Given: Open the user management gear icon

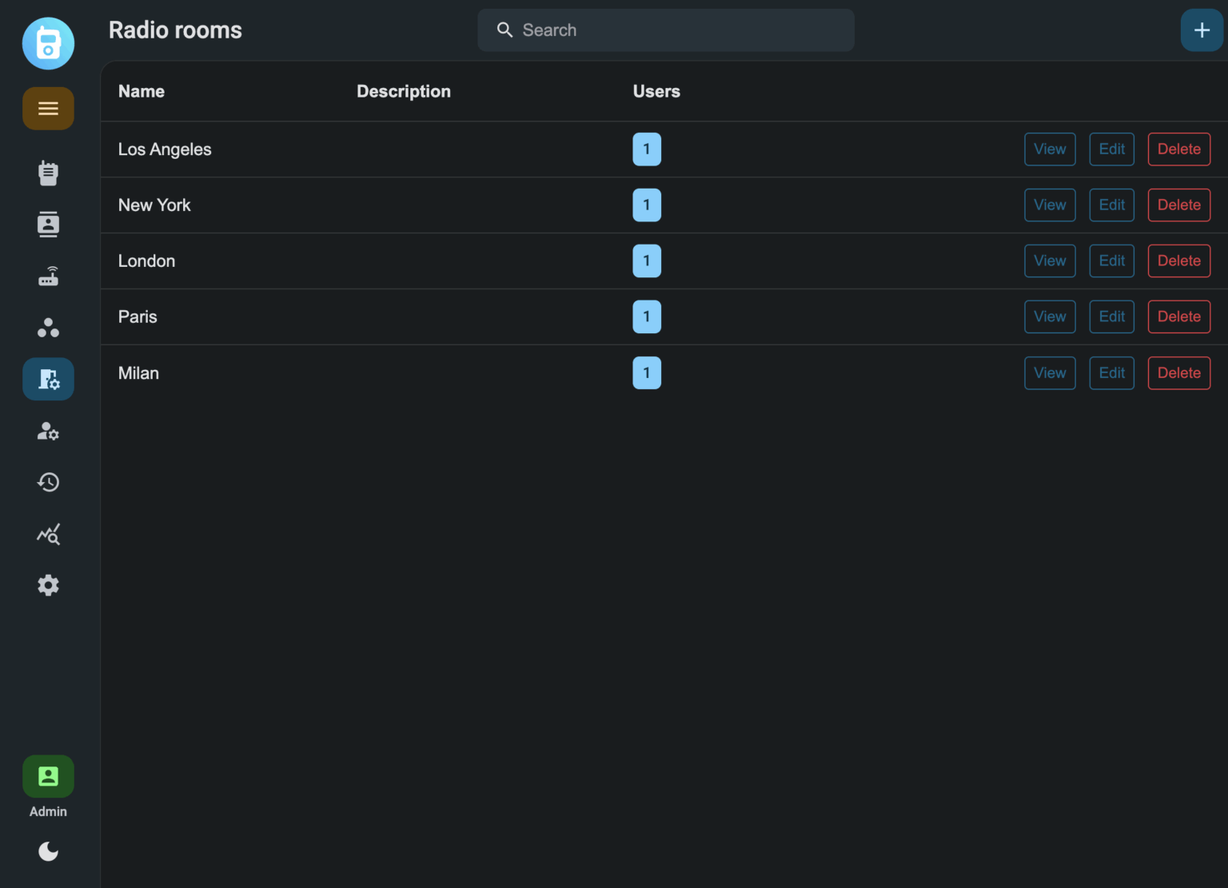Looking at the screenshot, I should click(x=48, y=432).
